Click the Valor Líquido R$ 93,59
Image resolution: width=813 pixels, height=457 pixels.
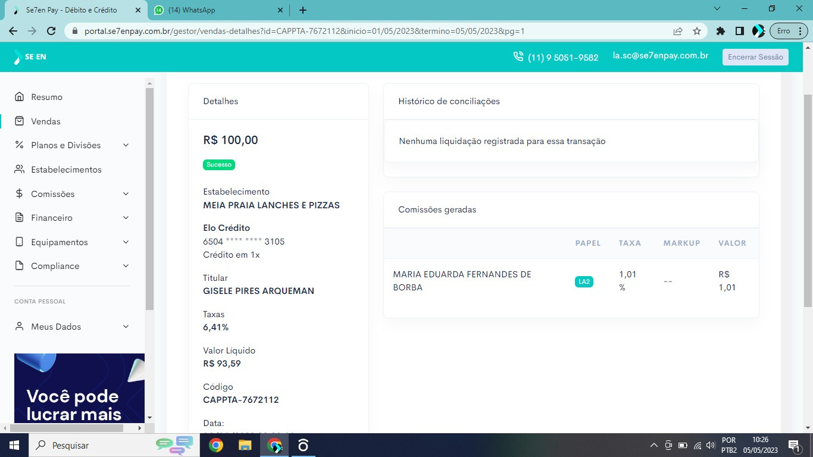click(222, 364)
